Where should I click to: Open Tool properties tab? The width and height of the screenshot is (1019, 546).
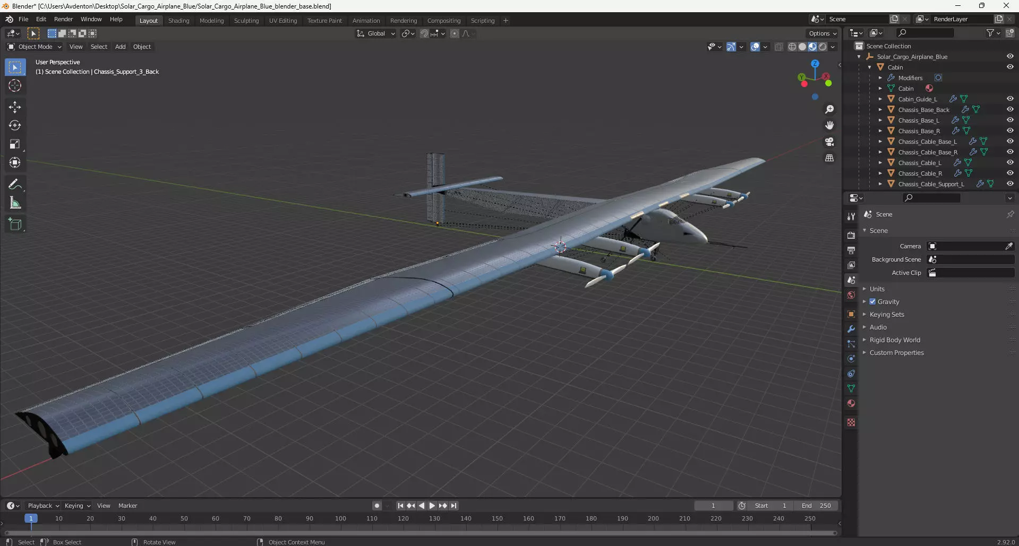(851, 216)
